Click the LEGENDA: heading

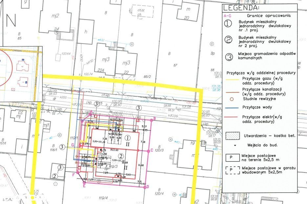click(x=241, y=8)
